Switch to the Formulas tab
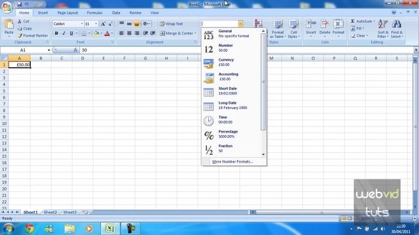Viewport: 419px width, 235px height. tap(94, 13)
